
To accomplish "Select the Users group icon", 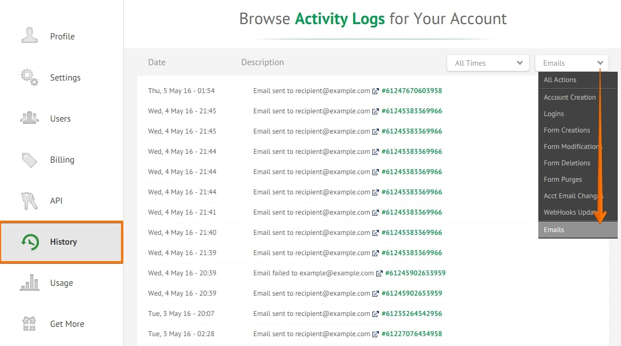I will pyautogui.click(x=30, y=118).
